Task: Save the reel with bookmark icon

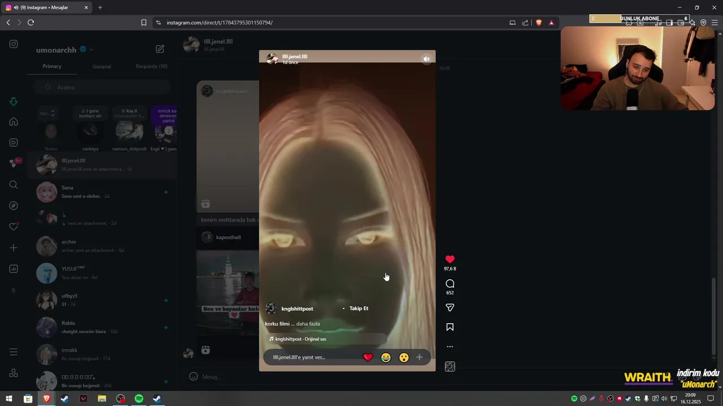Action: 450,327
